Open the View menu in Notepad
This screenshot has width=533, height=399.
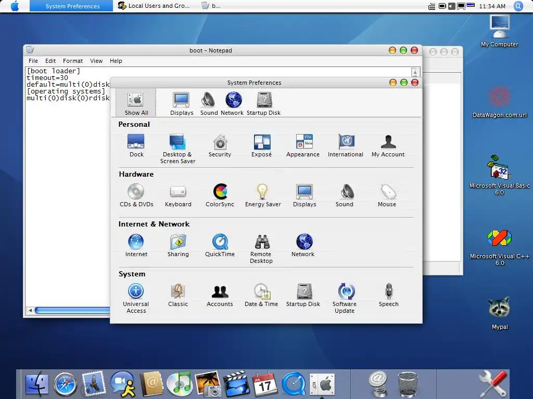(96, 61)
